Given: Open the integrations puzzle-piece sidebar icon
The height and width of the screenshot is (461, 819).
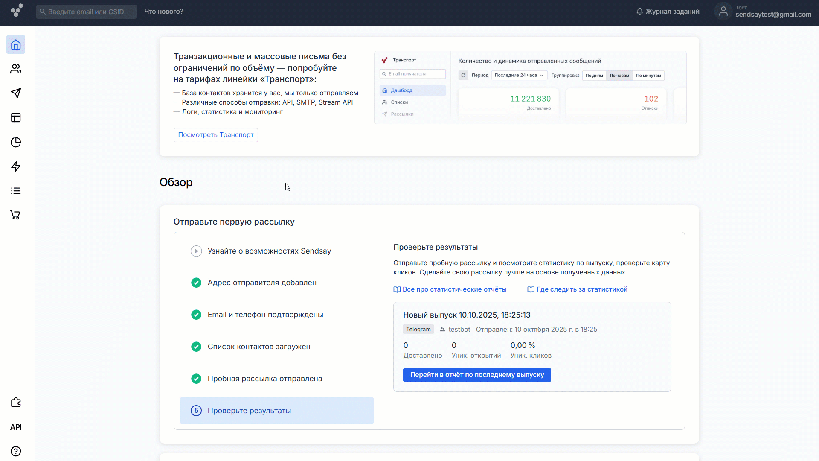Looking at the screenshot, I should tap(16, 403).
